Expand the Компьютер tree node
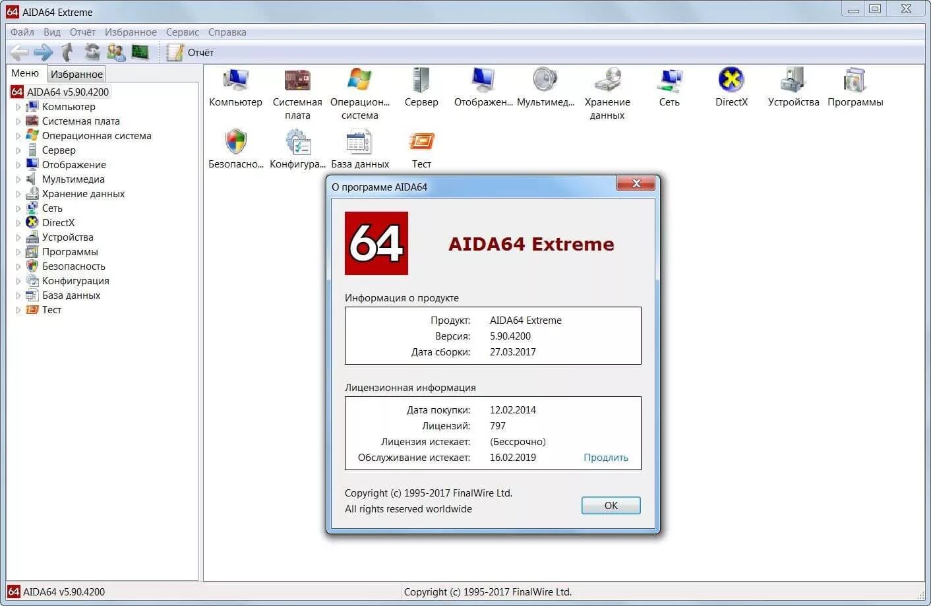The height and width of the screenshot is (606, 931). coord(18,107)
